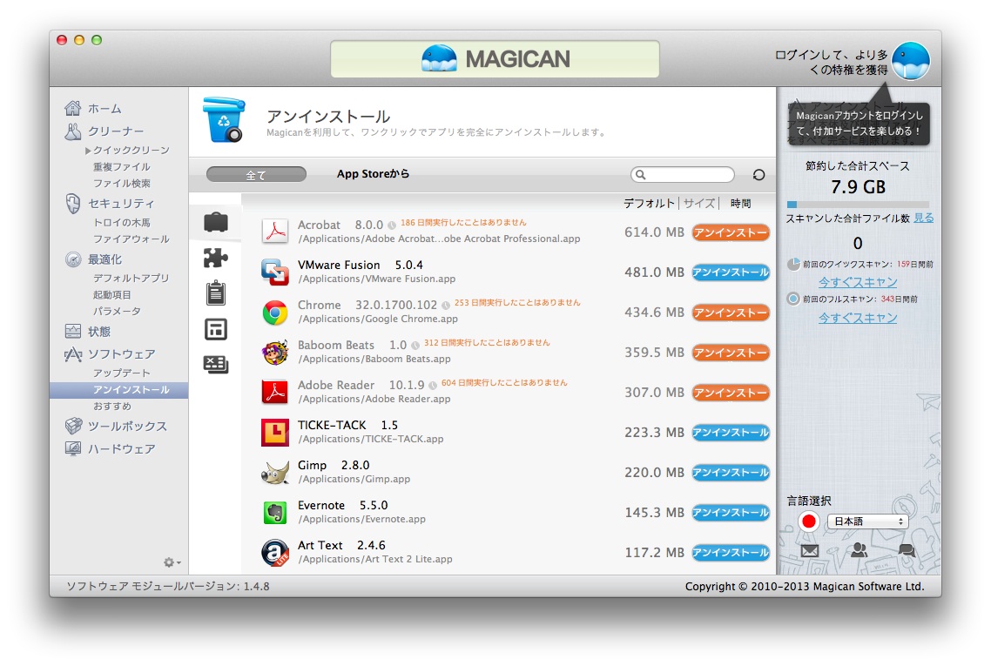
Task: Click the TICKE-TACK app icon
Action: coord(275,432)
